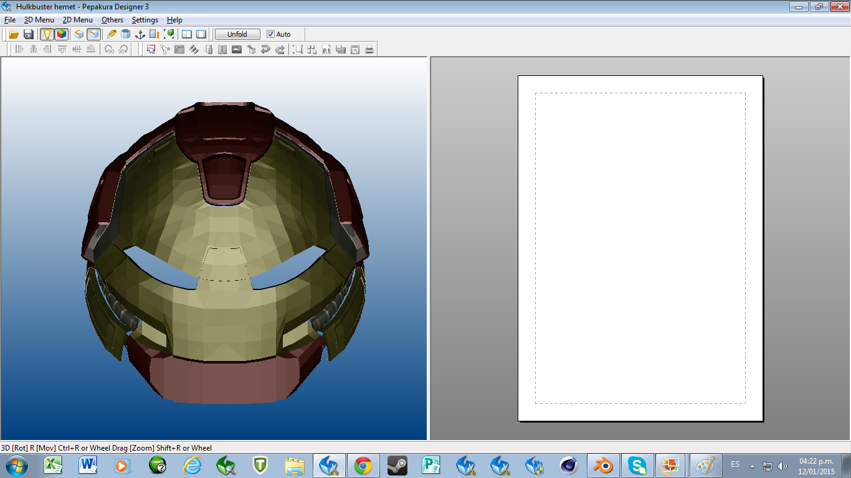The height and width of the screenshot is (478, 851).
Task: Open the Help menu
Action: [x=174, y=20]
